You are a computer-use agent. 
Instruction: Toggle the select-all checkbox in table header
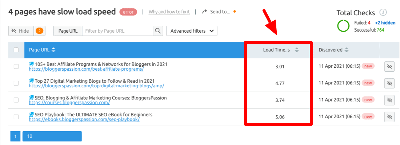click(x=16, y=50)
